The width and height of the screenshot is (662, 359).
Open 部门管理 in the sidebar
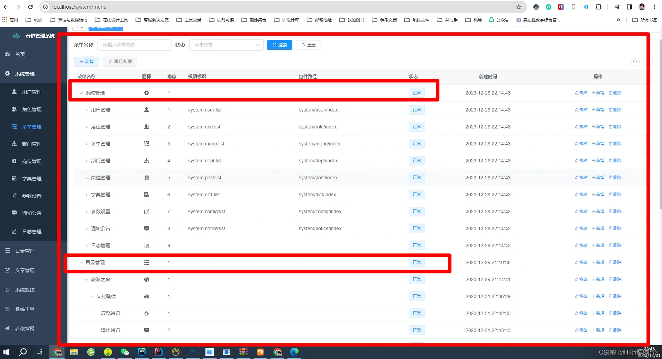coord(31,144)
